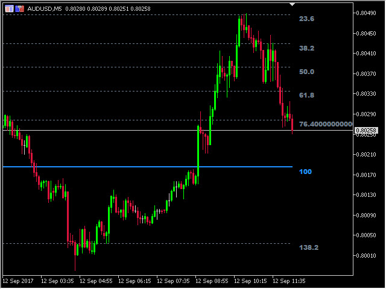Select the 138.2 Fibonacci level label
Viewport: 386px width, 289px height.
(309, 247)
